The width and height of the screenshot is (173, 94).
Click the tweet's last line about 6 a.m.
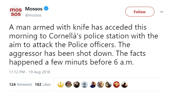point(71,62)
